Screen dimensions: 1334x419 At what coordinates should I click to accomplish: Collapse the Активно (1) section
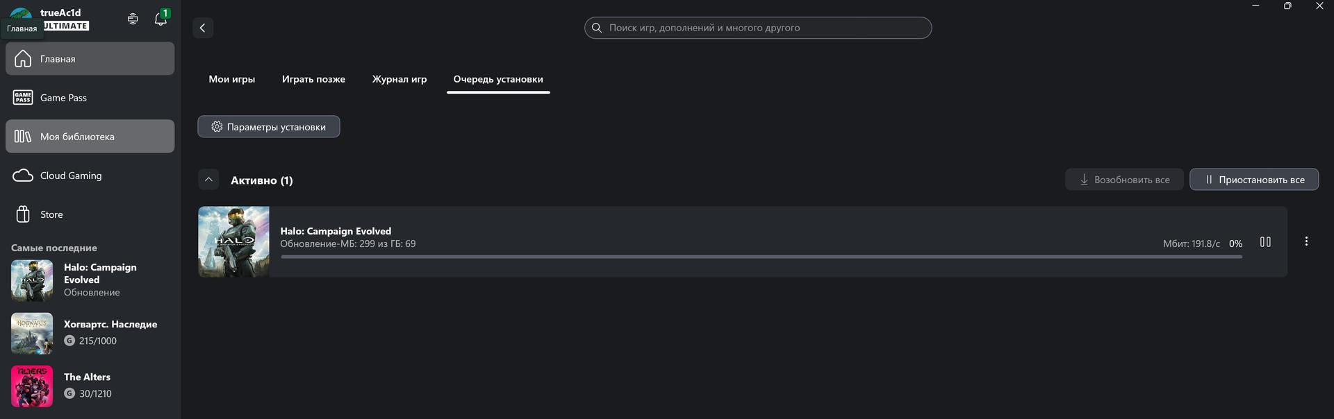click(x=208, y=180)
